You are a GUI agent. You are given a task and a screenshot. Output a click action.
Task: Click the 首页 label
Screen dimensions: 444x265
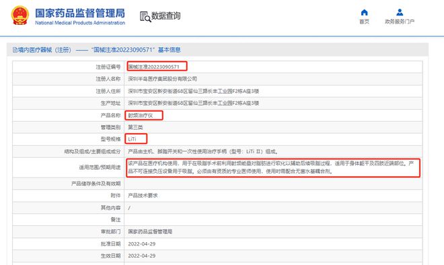tap(364, 22)
